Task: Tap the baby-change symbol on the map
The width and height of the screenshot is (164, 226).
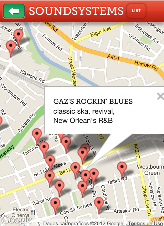Action: click(57, 139)
